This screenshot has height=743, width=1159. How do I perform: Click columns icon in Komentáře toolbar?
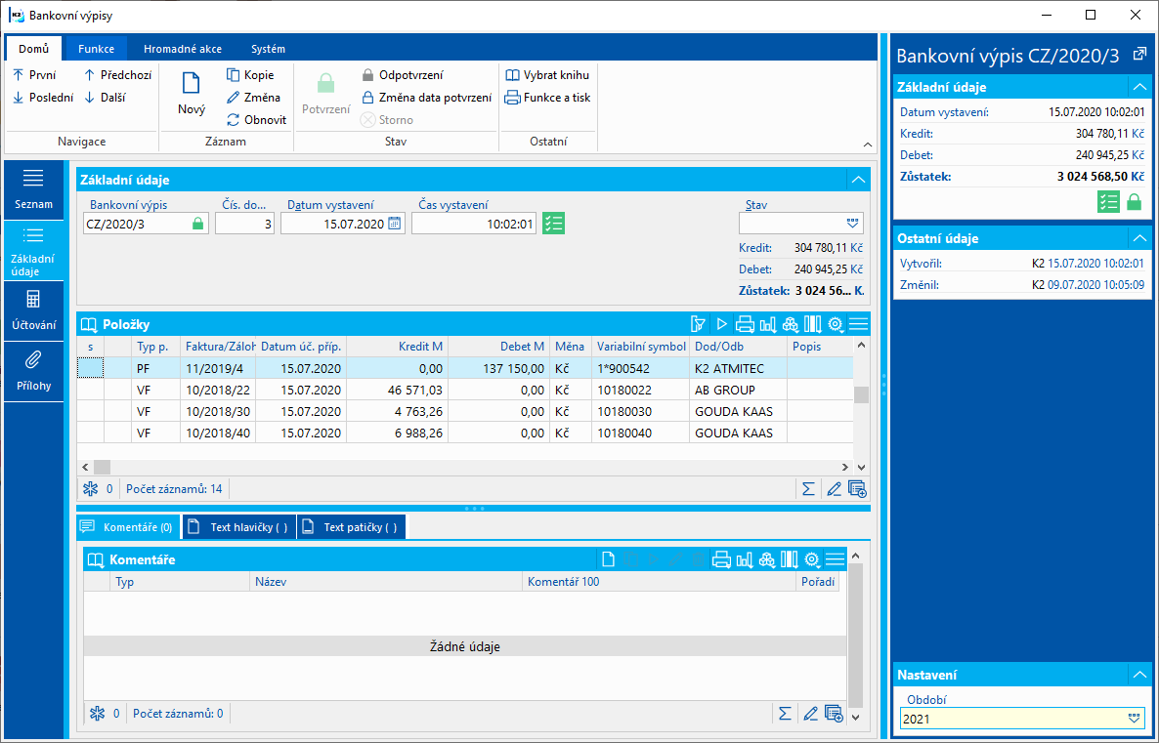790,559
